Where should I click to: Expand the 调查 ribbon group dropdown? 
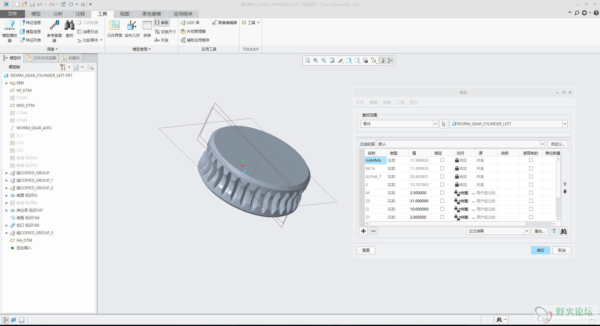click(x=52, y=49)
